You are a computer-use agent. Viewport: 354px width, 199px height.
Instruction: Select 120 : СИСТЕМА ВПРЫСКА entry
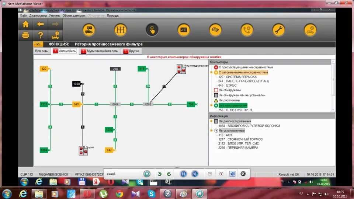pos(237,77)
